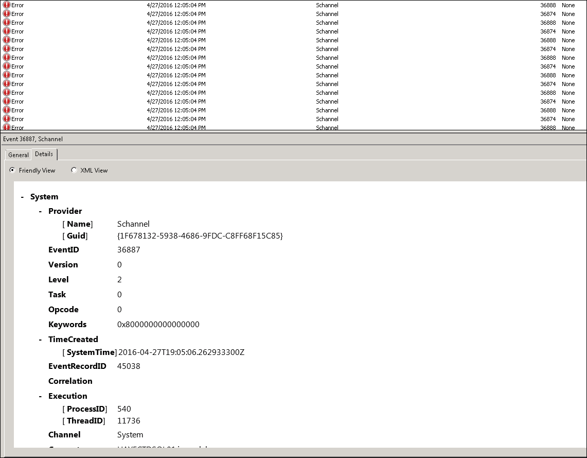587x458 pixels.
Task: Collapse the Provider section
Action: click(x=41, y=211)
